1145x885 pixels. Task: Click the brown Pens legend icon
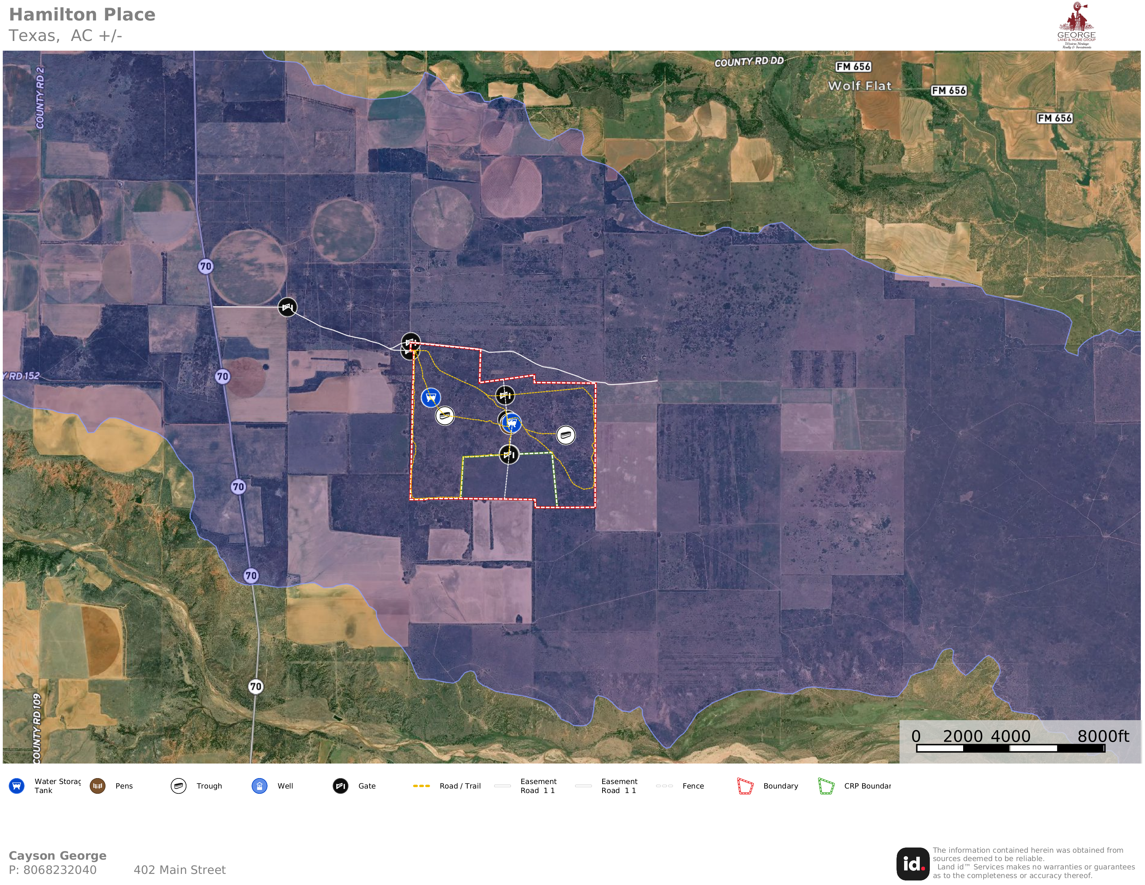[98, 786]
